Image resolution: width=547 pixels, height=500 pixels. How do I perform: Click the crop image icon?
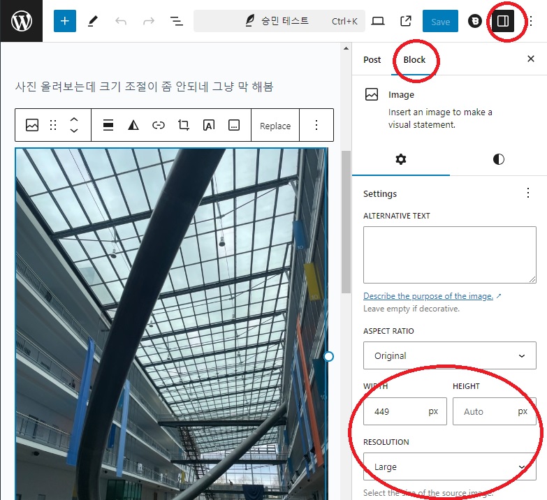pyautogui.click(x=184, y=126)
